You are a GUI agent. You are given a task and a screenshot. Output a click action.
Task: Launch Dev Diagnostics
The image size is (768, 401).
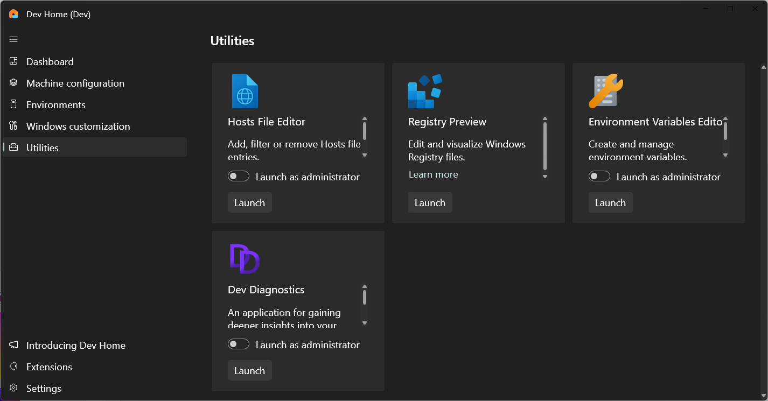tap(250, 370)
